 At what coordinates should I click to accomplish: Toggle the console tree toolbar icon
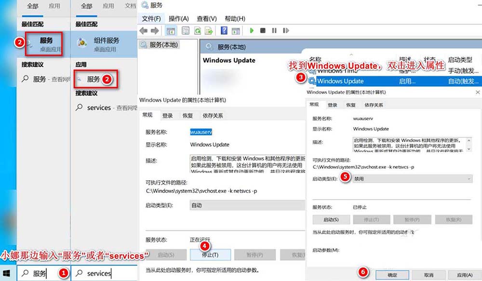171,30
